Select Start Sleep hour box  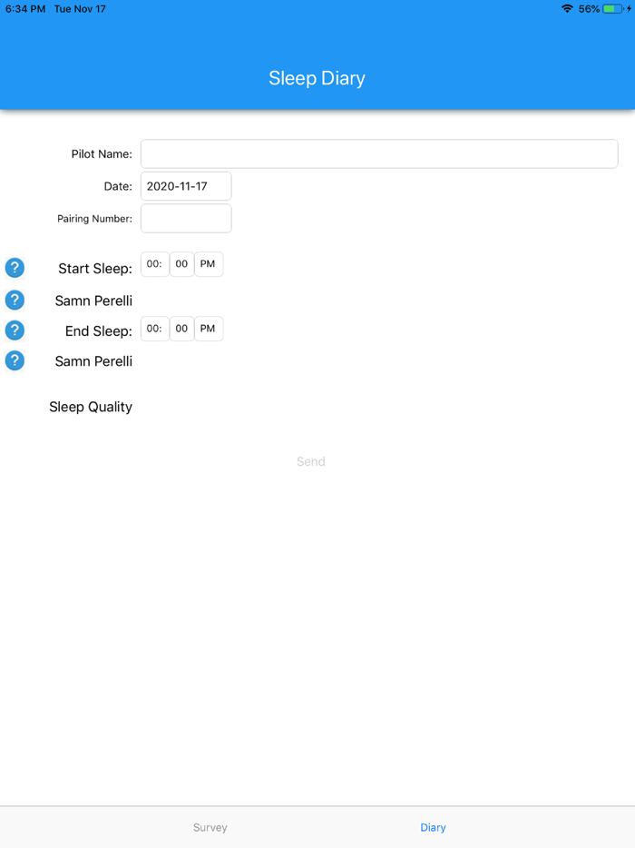[154, 264]
